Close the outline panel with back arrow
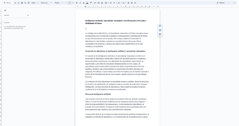Image resolution: width=239 pixels, height=126 pixels. point(5,10)
